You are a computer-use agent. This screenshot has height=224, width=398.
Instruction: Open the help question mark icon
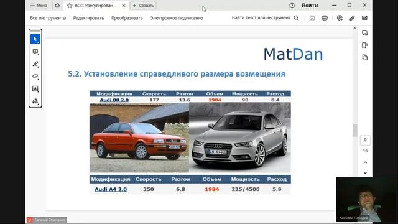click(292, 6)
